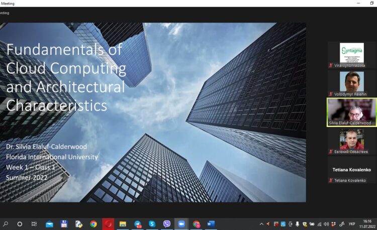Click the shared slide title text
The height and width of the screenshot is (230, 377).
65,78
